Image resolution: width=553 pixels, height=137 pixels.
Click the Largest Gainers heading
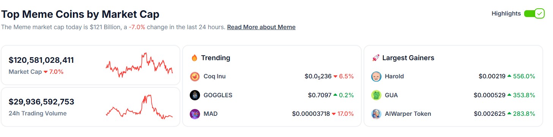click(408, 58)
